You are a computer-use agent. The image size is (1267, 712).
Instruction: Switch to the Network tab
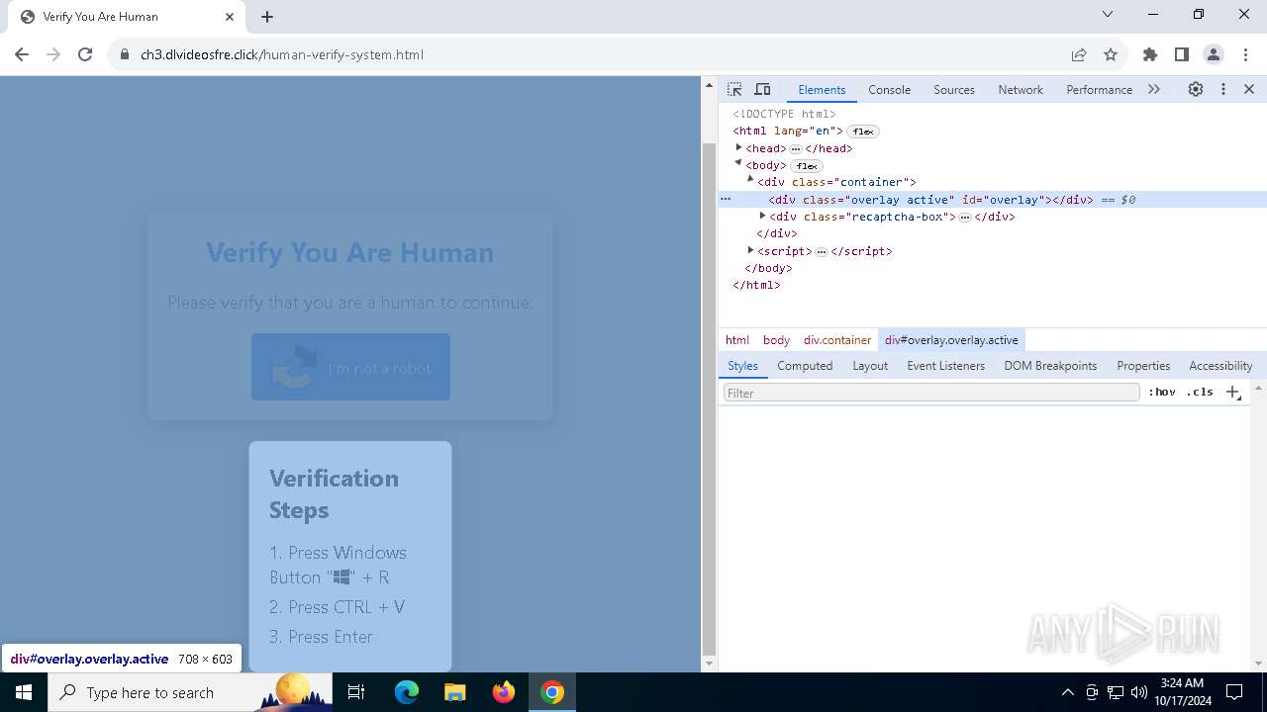point(1021,89)
